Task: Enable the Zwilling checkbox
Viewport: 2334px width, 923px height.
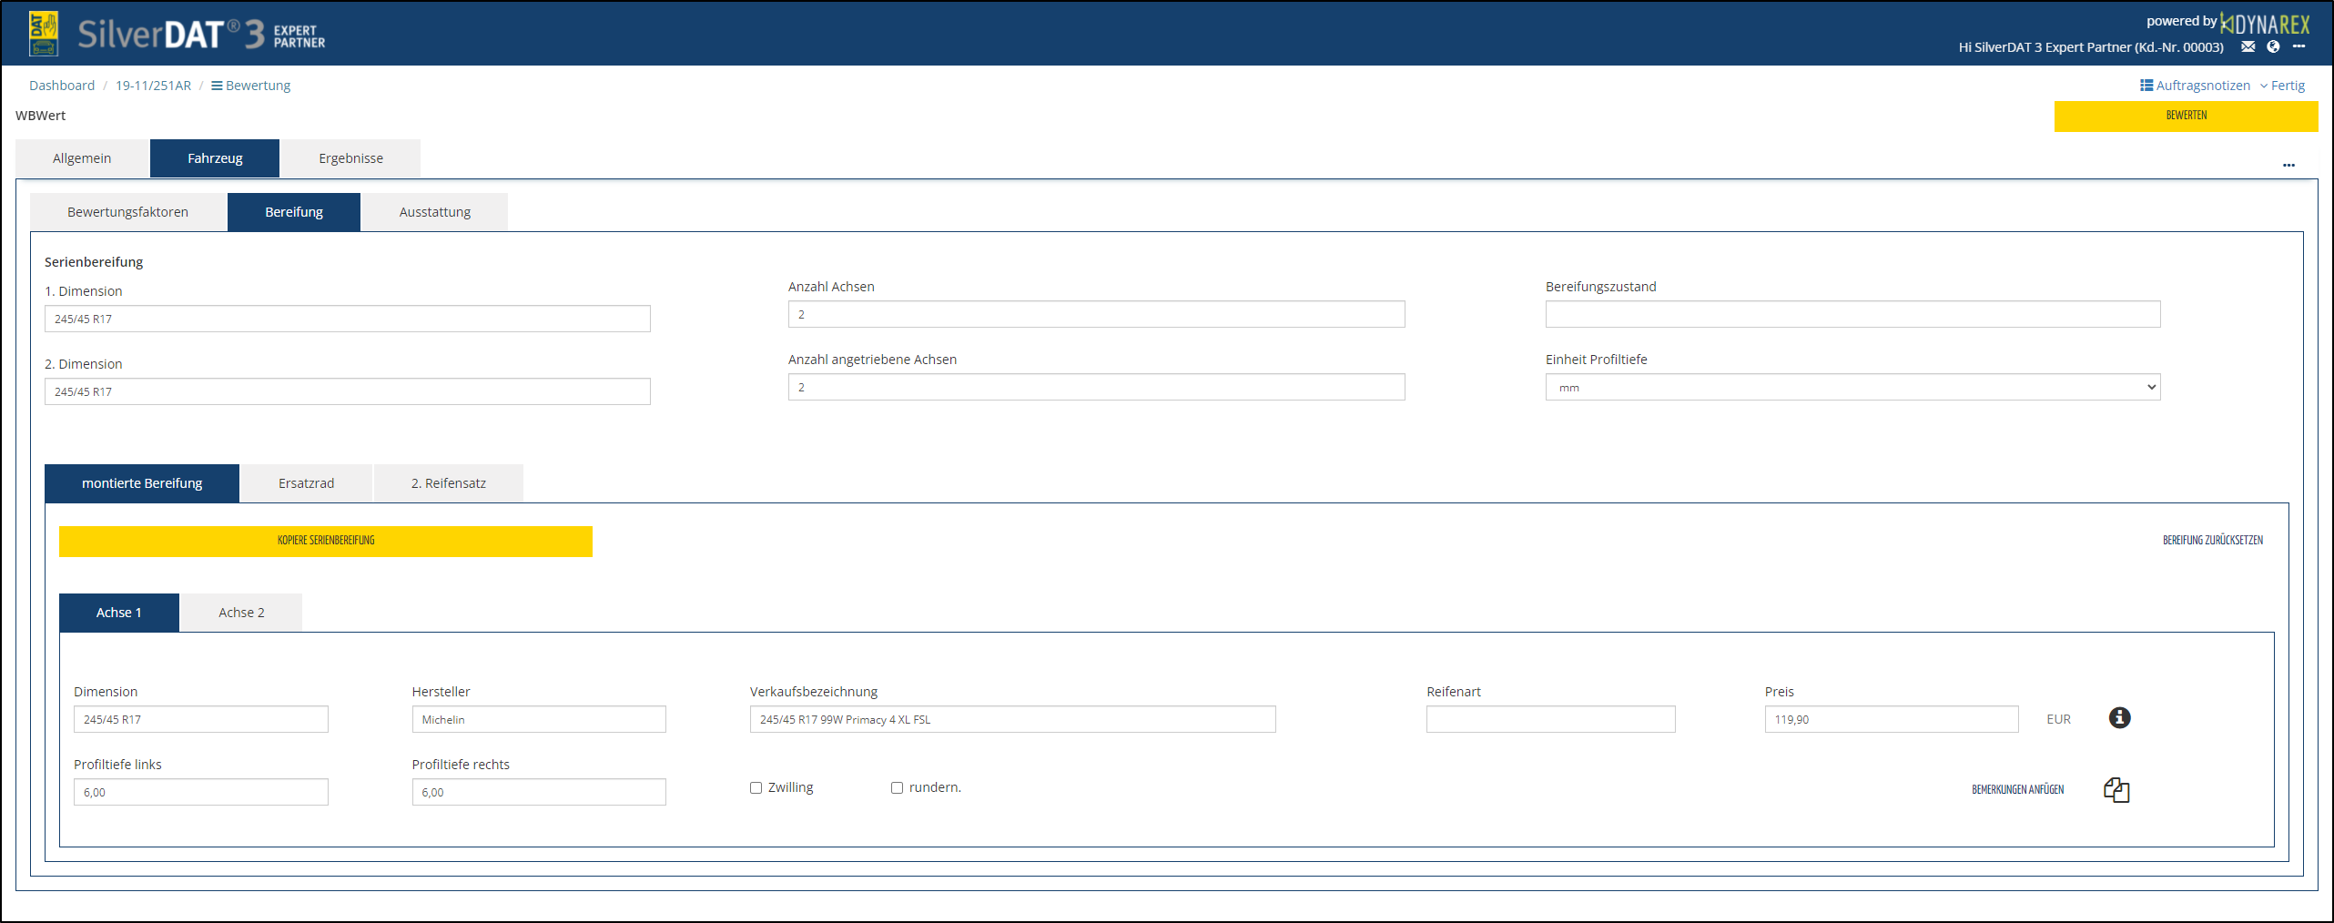Action: click(756, 788)
